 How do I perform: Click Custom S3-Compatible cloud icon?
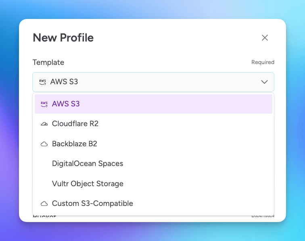coord(44,204)
